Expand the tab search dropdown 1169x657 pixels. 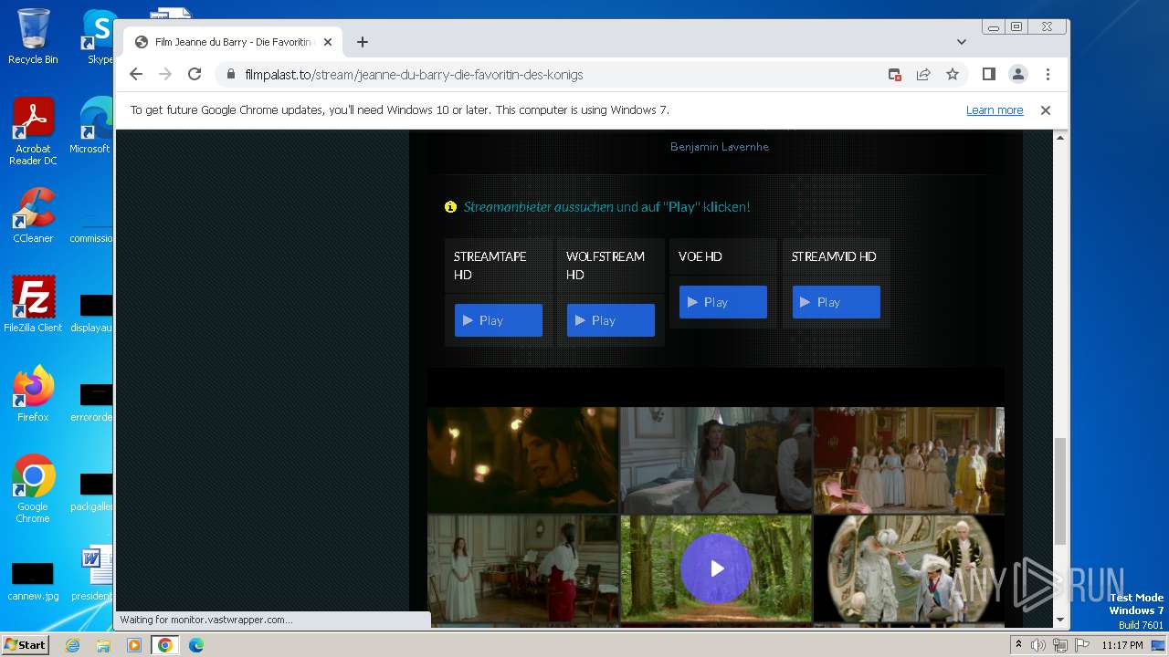(x=961, y=42)
